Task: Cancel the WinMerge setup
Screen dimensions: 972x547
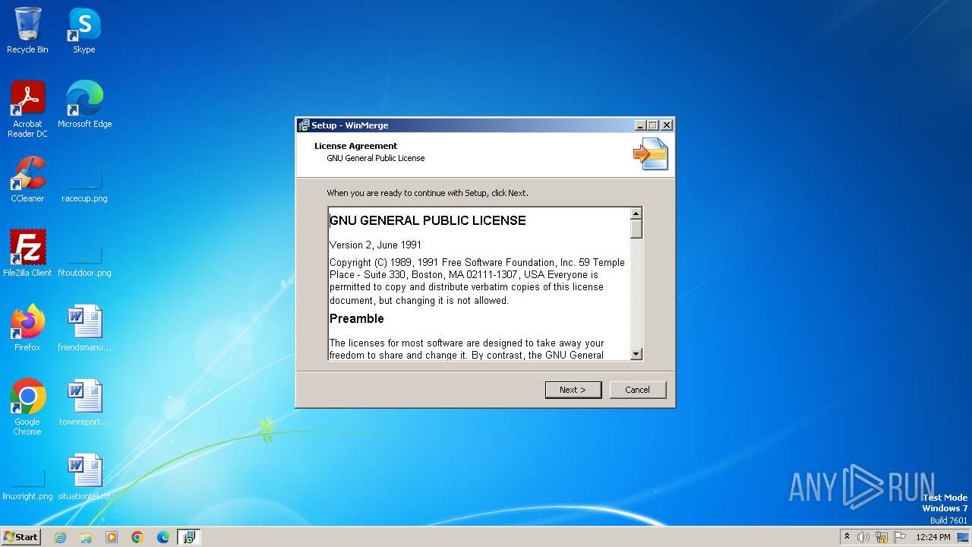Action: [638, 390]
